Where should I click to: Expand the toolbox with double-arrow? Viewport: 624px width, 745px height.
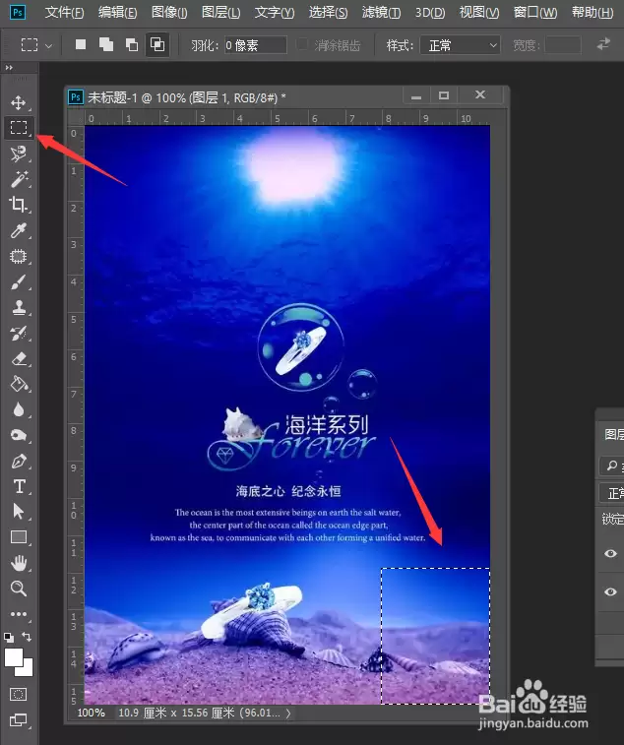coord(9,68)
